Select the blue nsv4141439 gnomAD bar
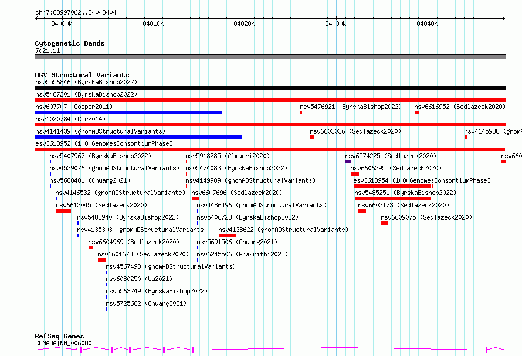Screen dimensions: 522x356 (x=138, y=137)
